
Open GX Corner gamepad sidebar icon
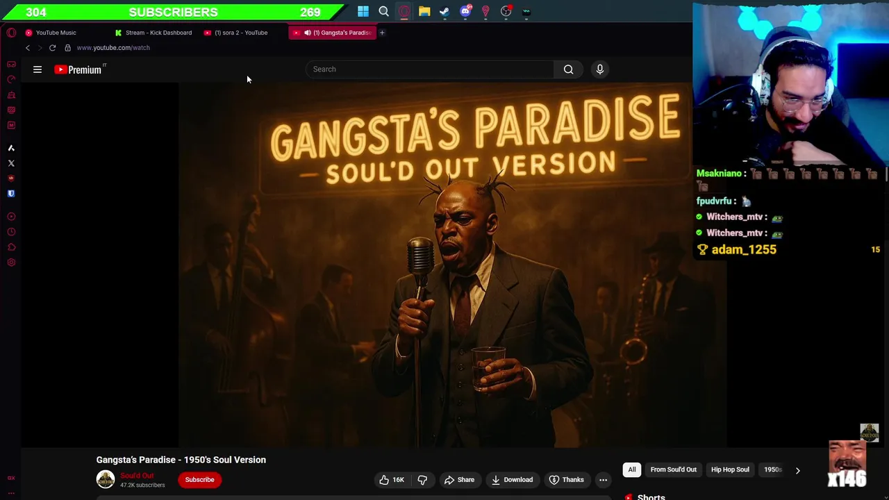pos(11,64)
